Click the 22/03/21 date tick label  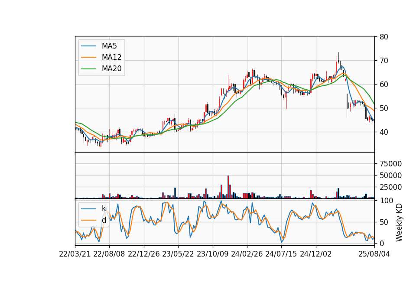(75, 254)
